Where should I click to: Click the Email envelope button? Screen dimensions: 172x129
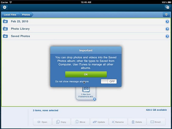(x=156, y=122)
